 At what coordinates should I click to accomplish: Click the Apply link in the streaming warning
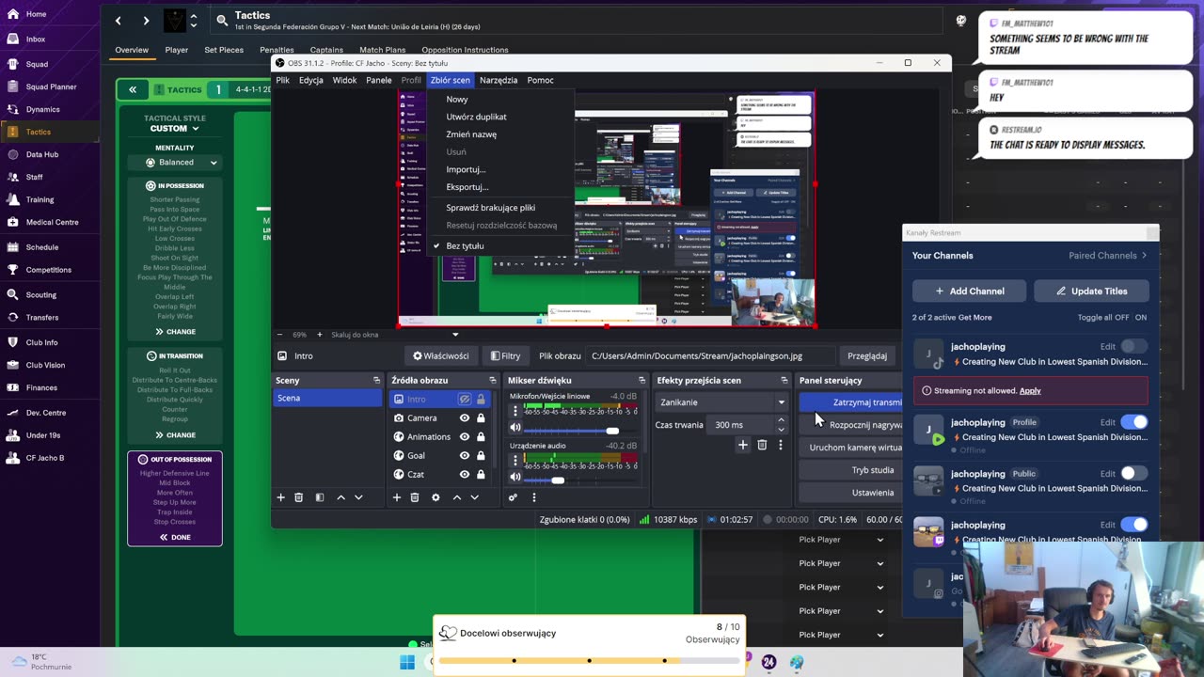click(x=1030, y=391)
